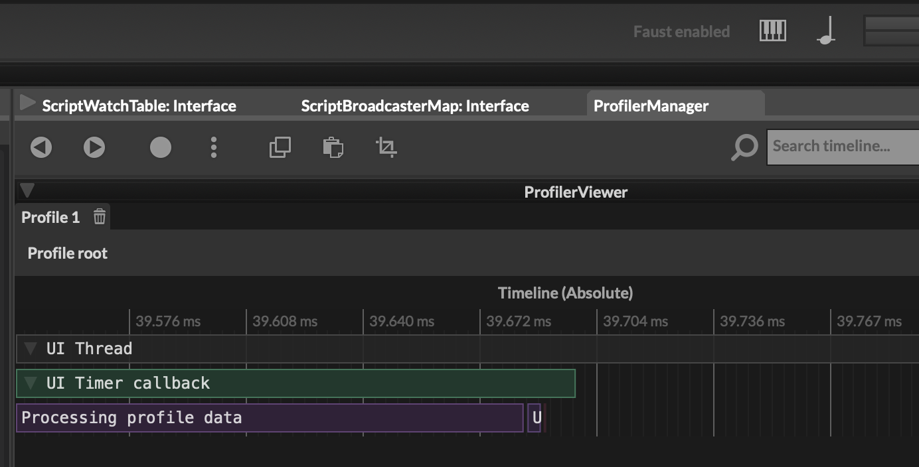Click the triangle before ScriptWatchTable tab
The image size is (919, 467).
[x=27, y=103]
